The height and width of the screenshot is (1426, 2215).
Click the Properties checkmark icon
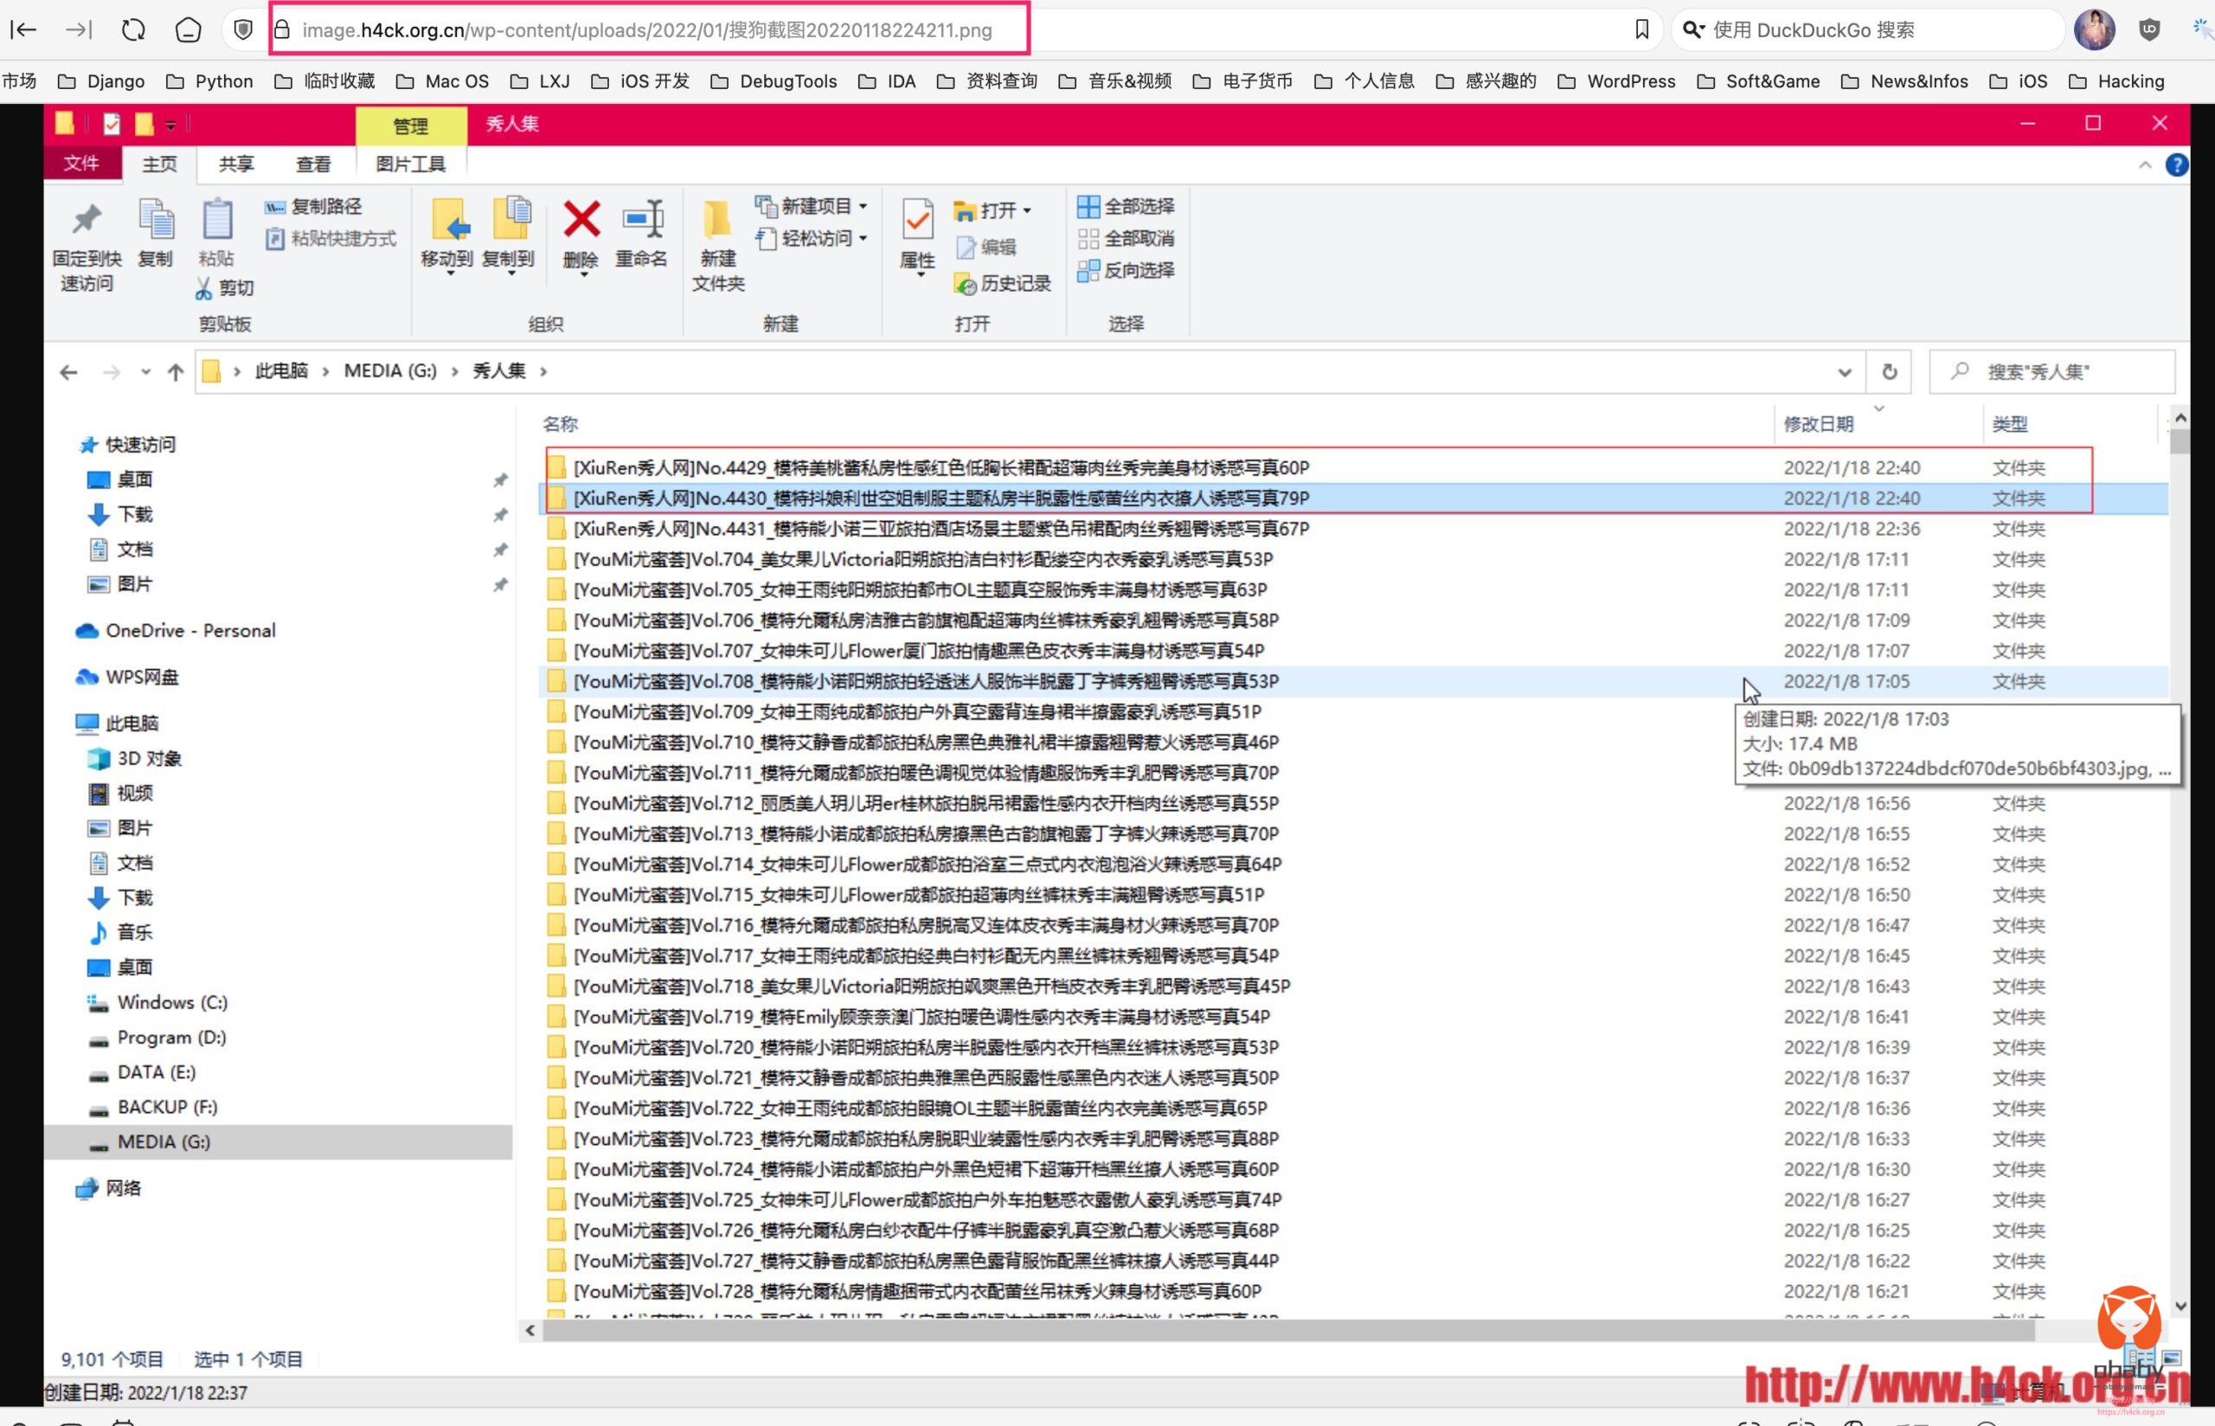click(916, 221)
